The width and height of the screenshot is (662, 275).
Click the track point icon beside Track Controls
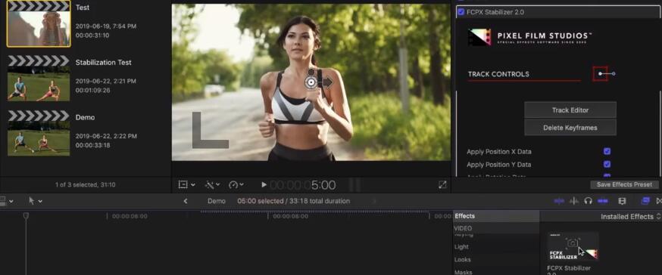600,74
